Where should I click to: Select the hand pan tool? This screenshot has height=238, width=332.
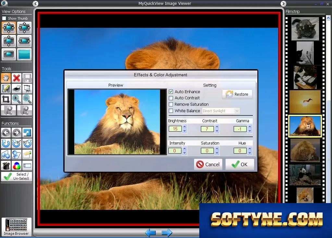pyautogui.click(x=6, y=78)
